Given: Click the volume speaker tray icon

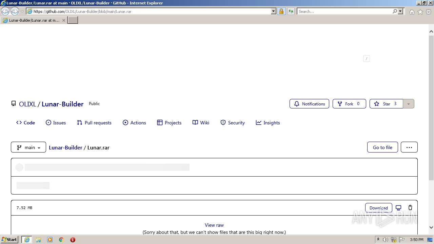Looking at the screenshot, I should [386, 240].
